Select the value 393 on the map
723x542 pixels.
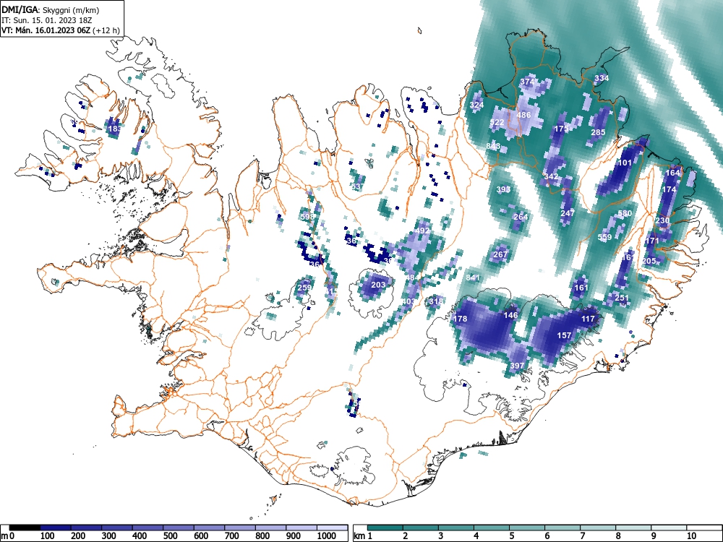point(503,189)
